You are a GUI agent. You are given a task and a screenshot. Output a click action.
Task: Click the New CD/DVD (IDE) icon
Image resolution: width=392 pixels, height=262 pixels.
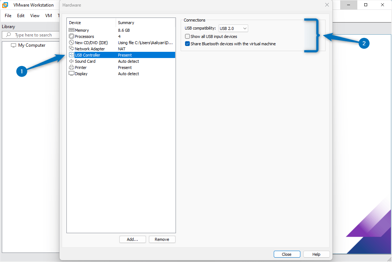[72, 42]
